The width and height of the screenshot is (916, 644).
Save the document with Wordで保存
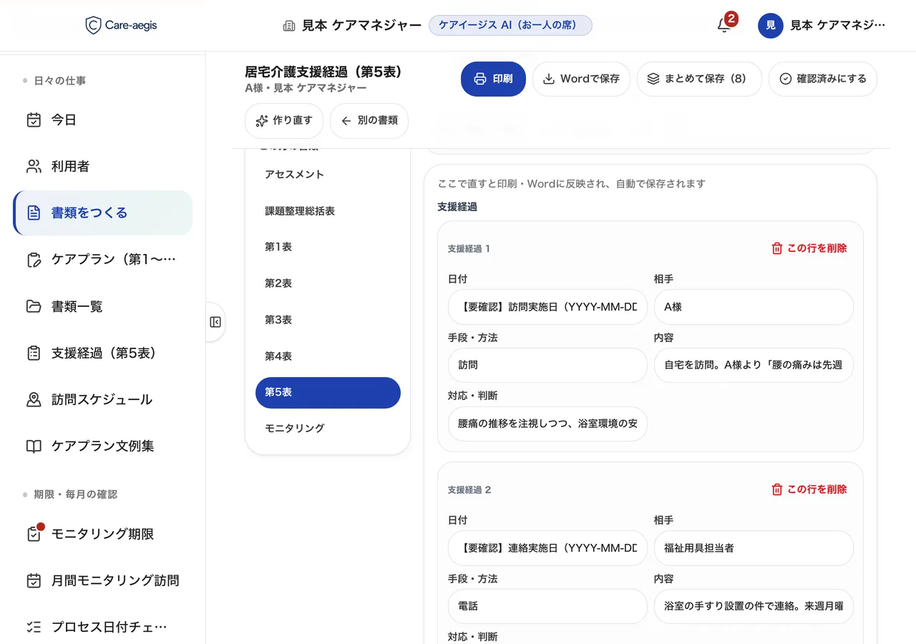click(x=581, y=79)
